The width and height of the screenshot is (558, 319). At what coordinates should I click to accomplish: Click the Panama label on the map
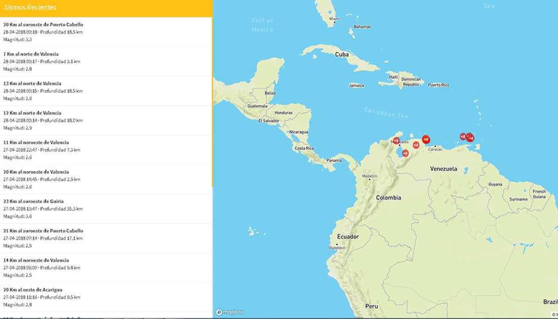click(334, 161)
